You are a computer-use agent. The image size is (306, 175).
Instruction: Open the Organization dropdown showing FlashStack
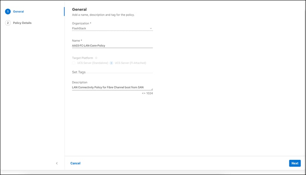(x=112, y=29)
